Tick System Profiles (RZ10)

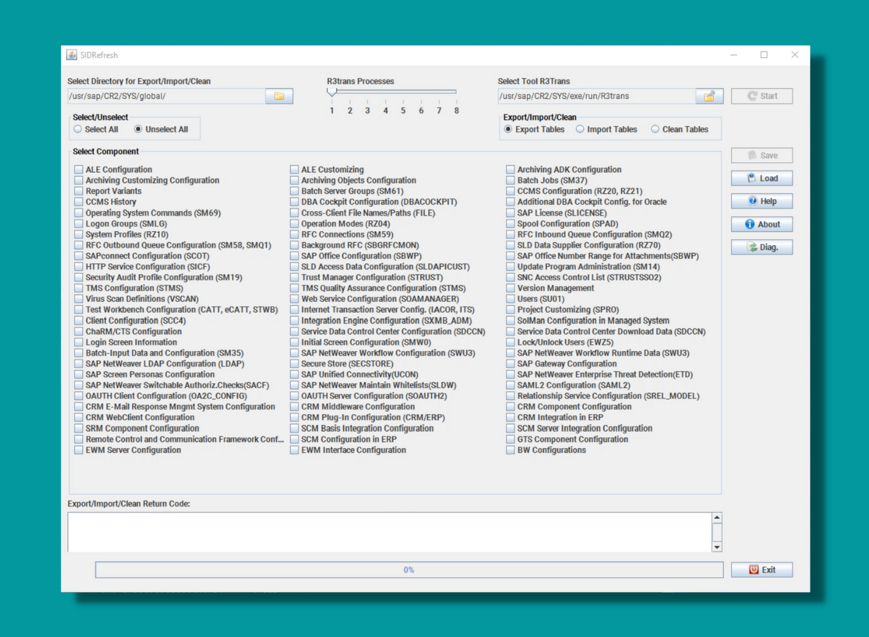[79, 235]
